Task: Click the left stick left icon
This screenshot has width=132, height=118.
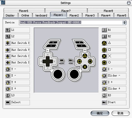Action: [x=8, y=76]
